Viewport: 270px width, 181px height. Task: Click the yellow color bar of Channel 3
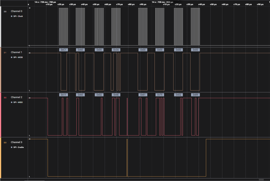pyautogui.click(x=1, y=158)
